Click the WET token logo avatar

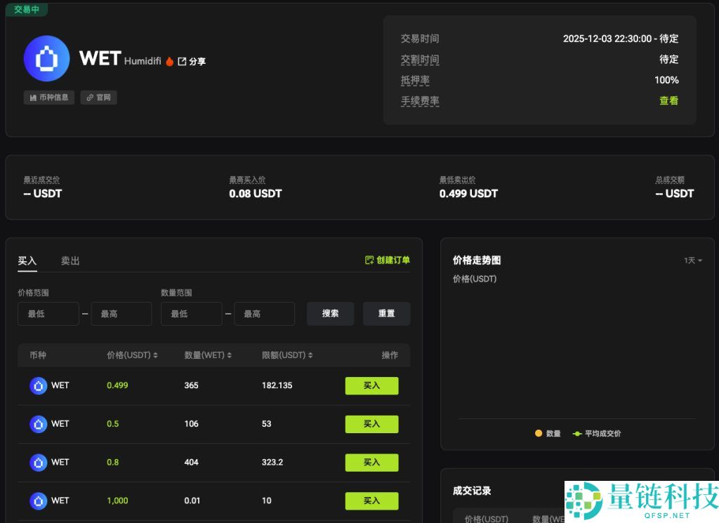[46, 58]
